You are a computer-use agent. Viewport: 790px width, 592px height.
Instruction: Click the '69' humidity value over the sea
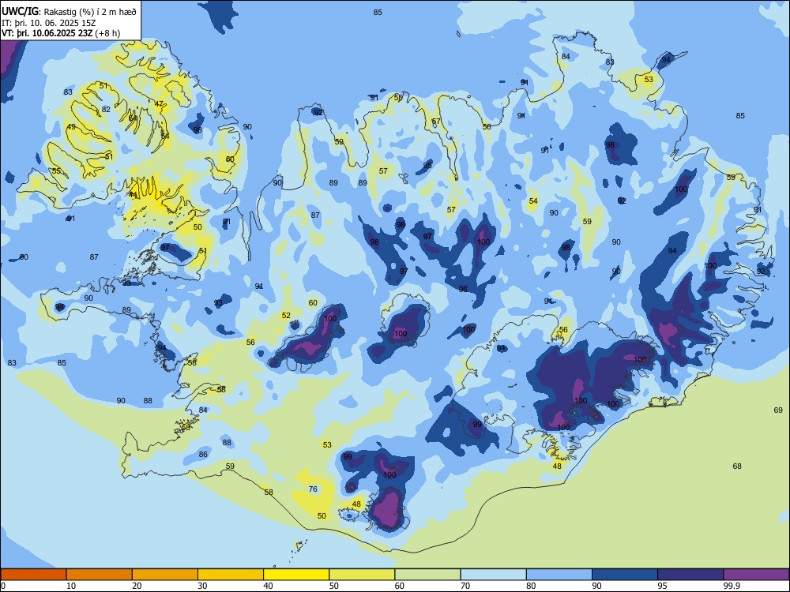pyautogui.click(x=778, y=410)
